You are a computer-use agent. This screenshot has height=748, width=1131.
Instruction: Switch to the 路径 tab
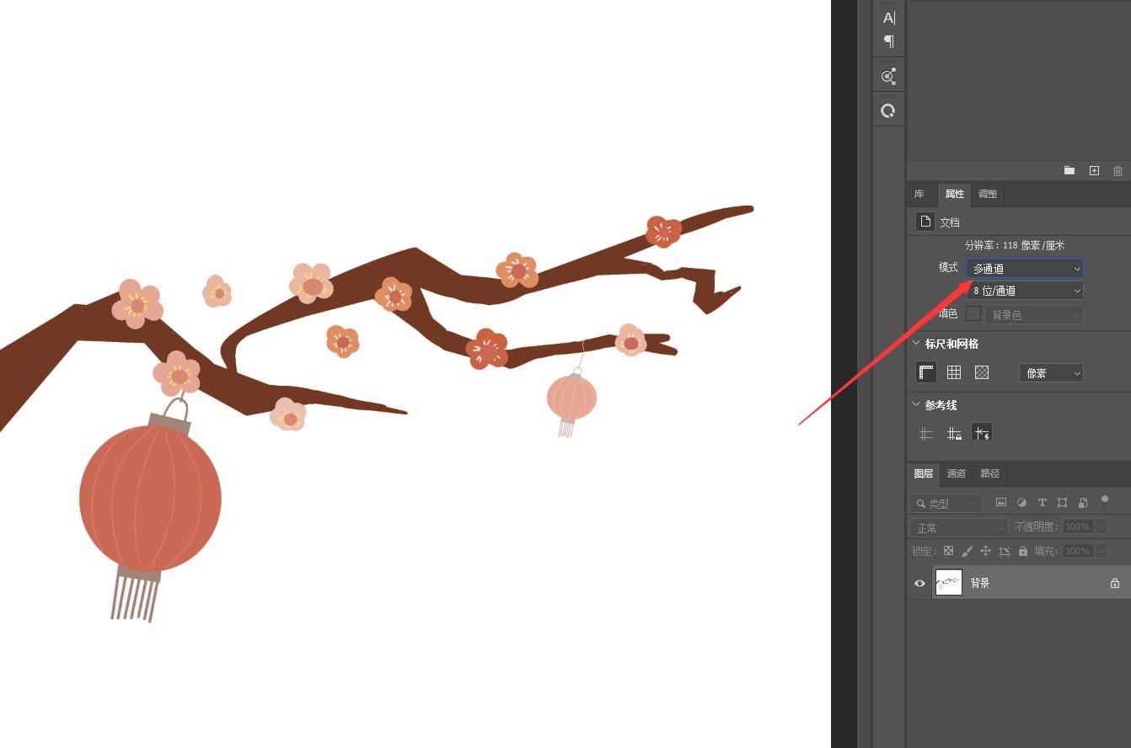point(990,473)
